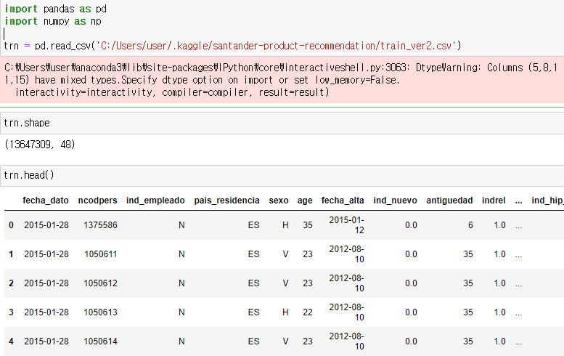Click the age value 35 in row 0
Screen dimensions: 564x356
(308, 225)
